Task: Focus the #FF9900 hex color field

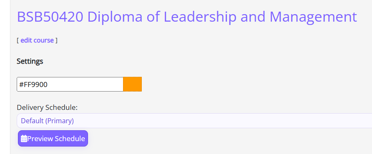Action: (x=70, y=84)
